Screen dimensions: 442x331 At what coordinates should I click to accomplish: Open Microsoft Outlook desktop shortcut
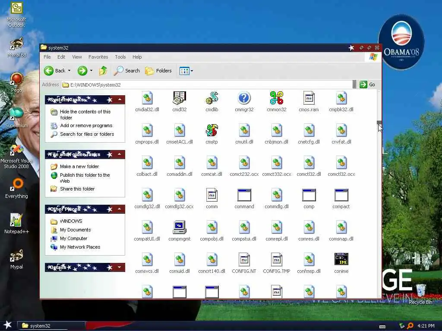click(x=16, y=15)
